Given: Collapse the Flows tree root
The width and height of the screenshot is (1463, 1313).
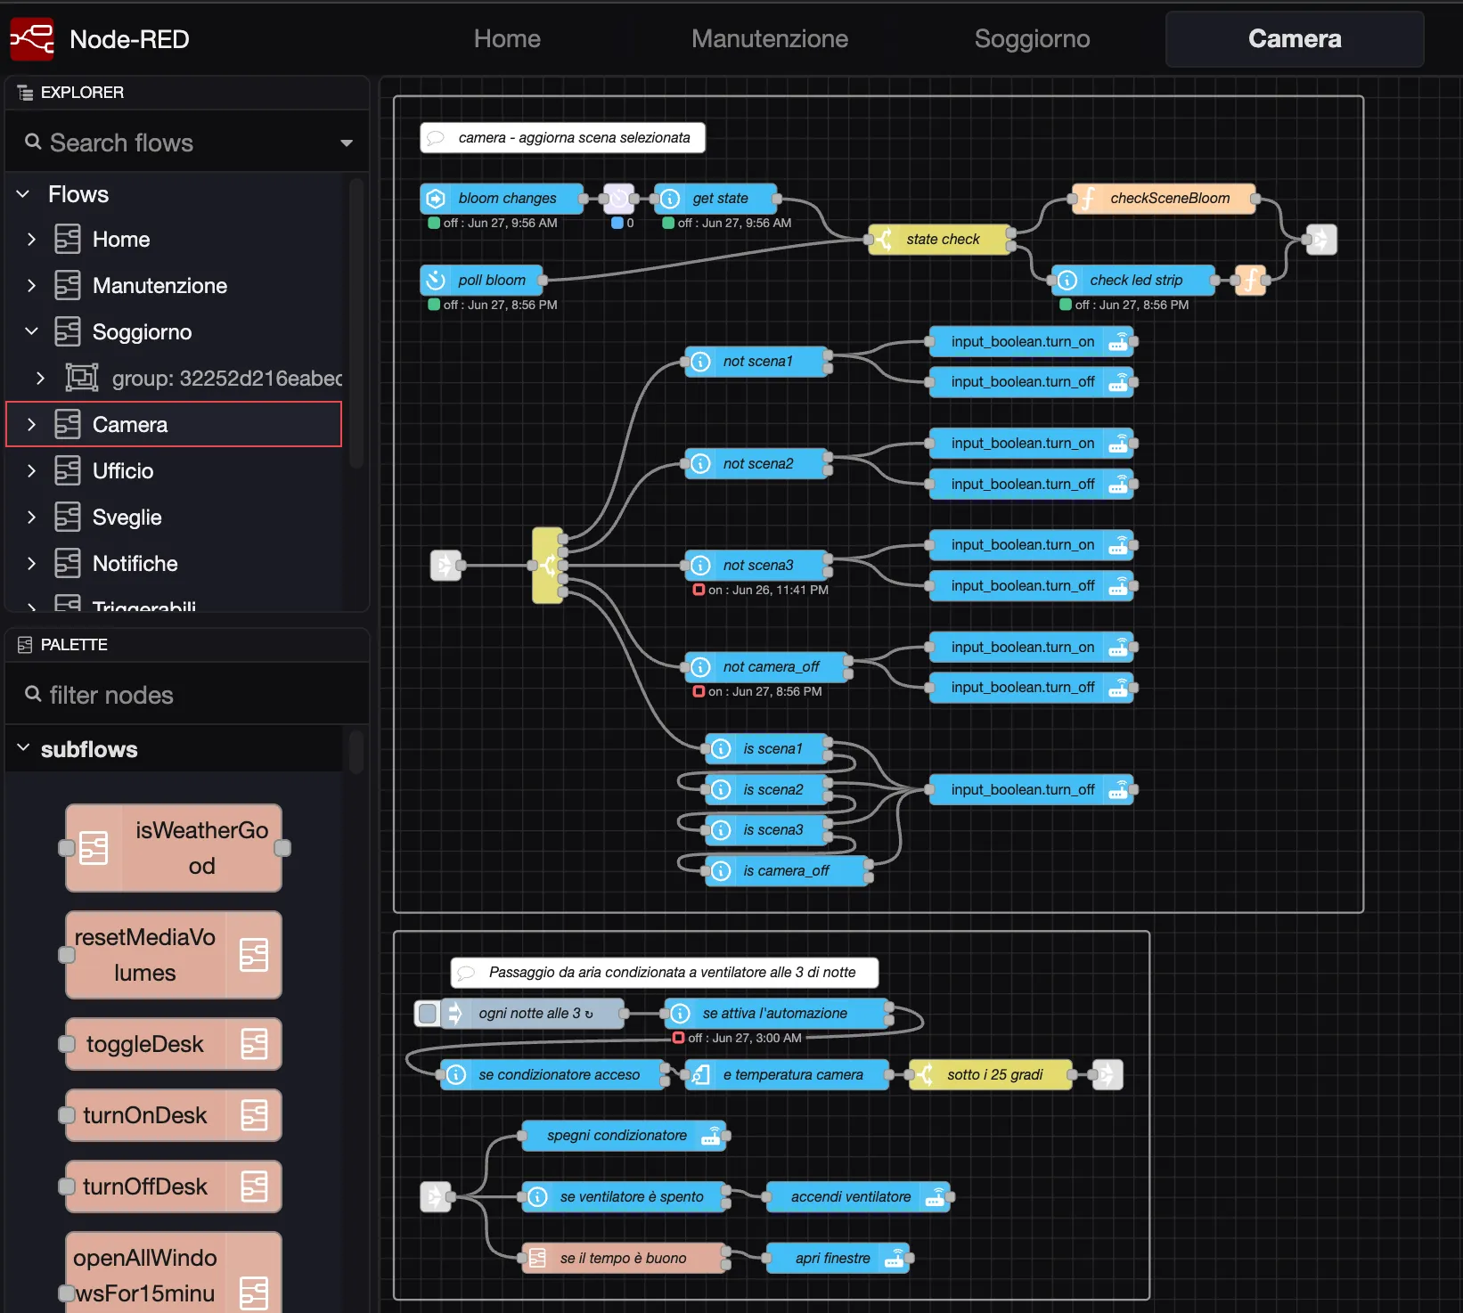Looking at the screenshot, I should click(24, 194).
